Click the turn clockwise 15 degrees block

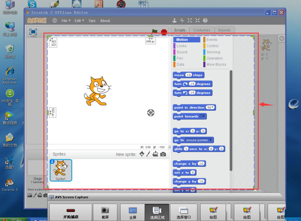point(193,84)
